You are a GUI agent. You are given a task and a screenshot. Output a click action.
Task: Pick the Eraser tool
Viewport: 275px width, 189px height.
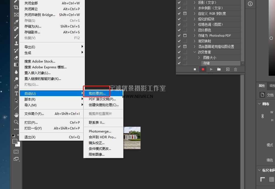click(16, 58)
